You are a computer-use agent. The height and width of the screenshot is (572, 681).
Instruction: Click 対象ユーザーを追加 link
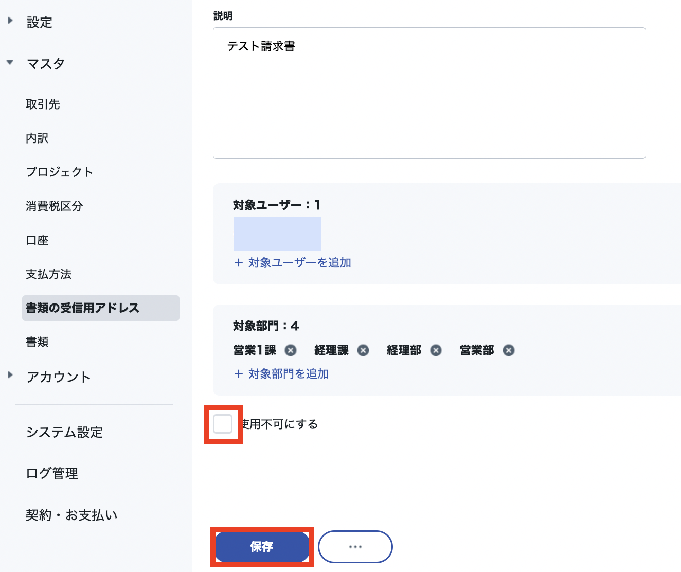(x=293, y=263)
